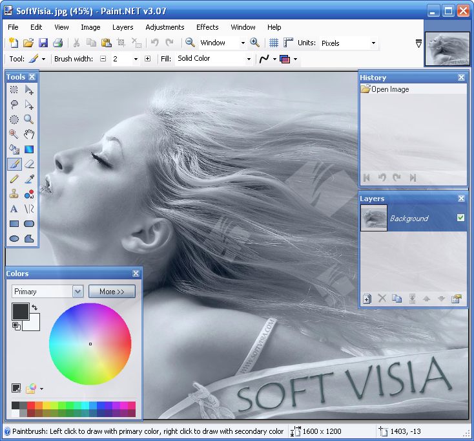Open the File menu

(x=13, y=27)
